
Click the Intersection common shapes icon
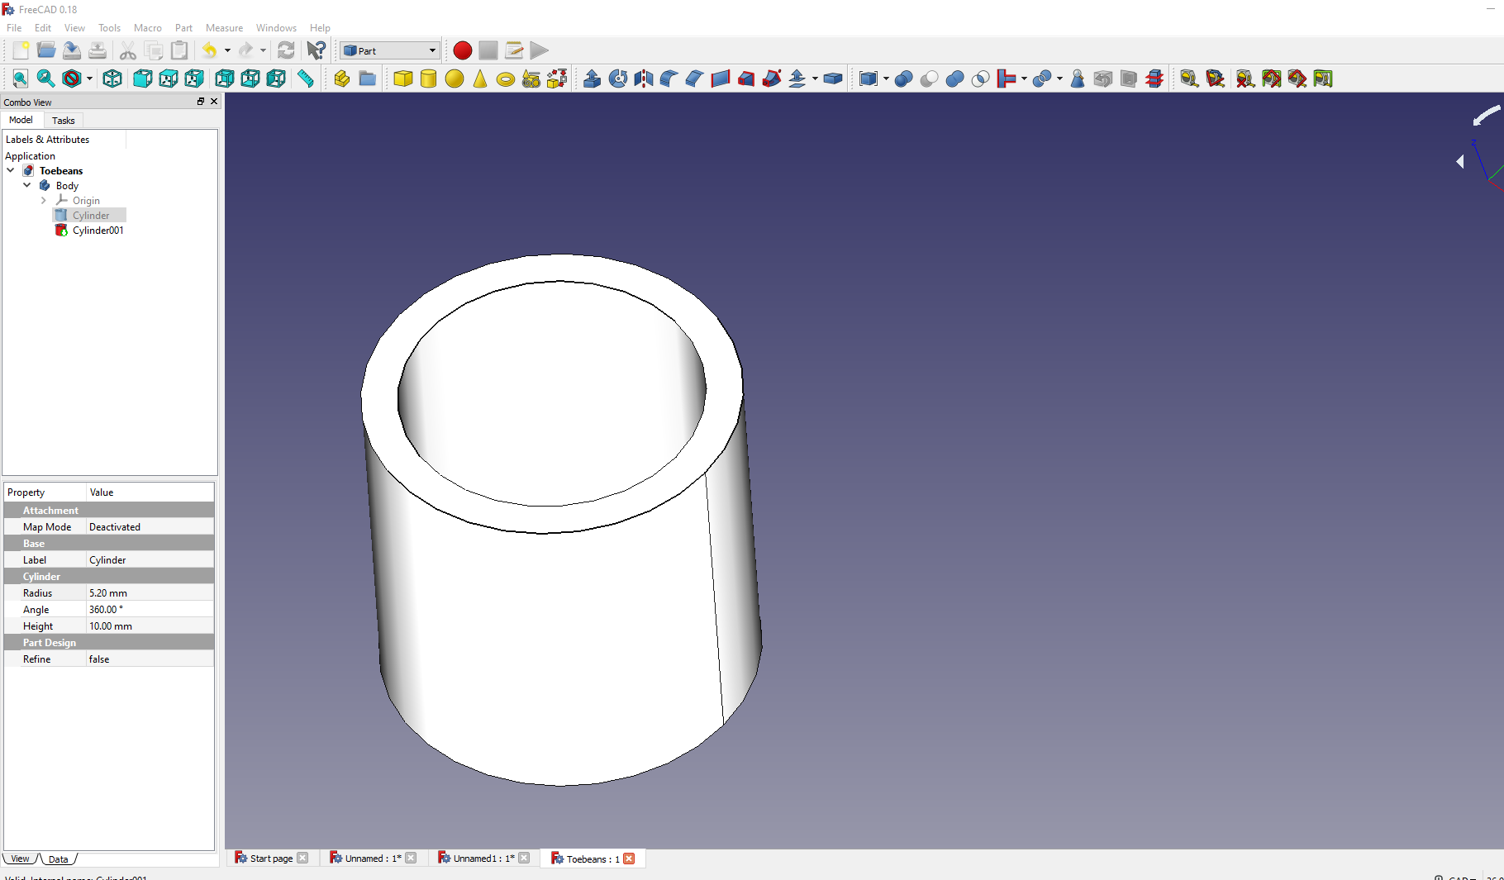click(980, 78)
